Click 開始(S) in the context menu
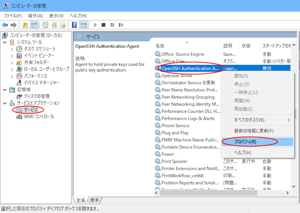 (257, 76)
